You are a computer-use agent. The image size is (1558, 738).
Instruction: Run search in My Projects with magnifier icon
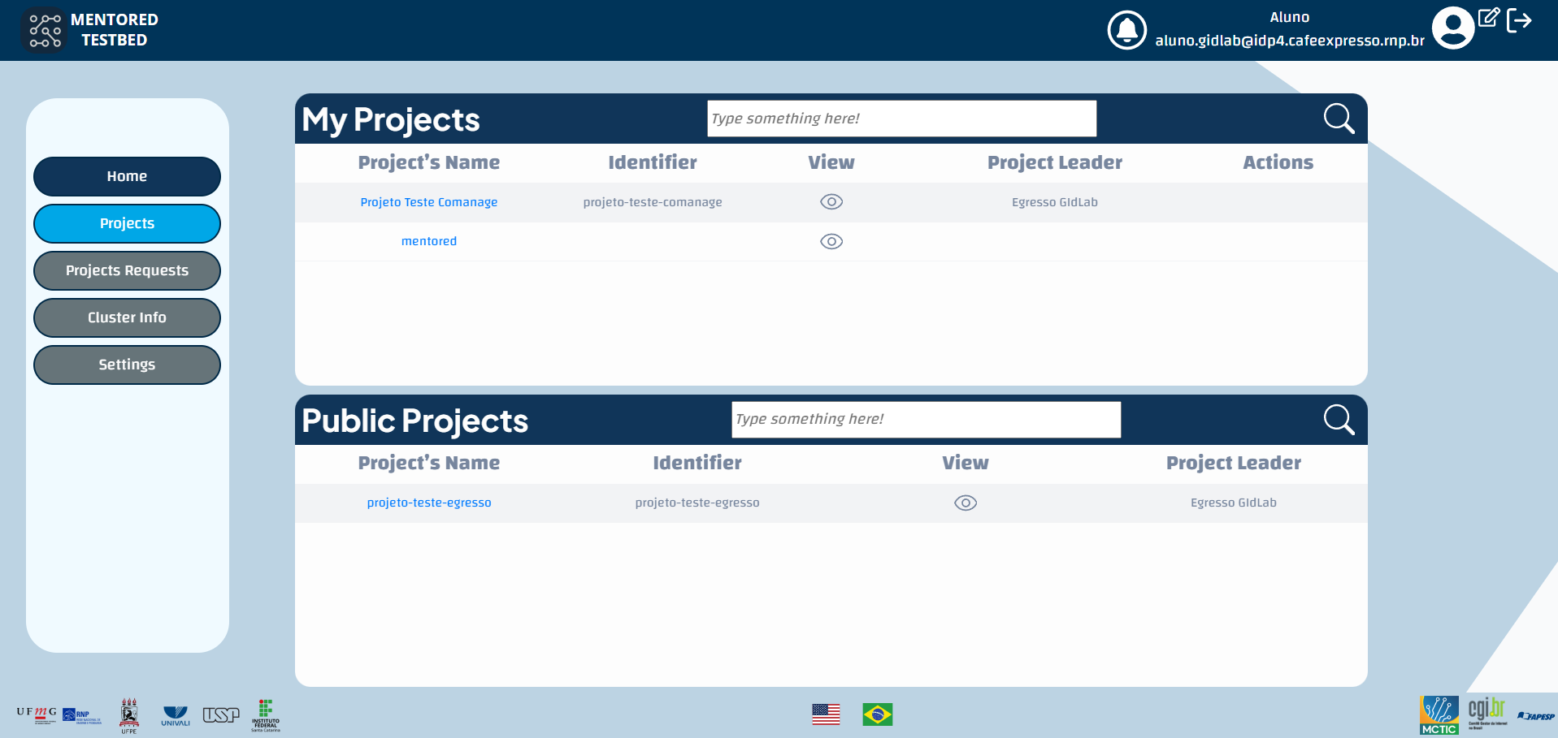pos(1338,118)
